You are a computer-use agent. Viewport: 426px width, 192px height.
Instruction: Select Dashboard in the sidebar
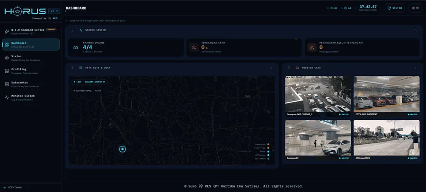click(x=31, y=45)
